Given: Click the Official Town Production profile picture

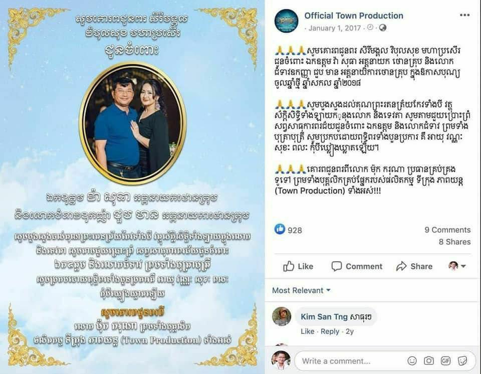Looking at the screenshot, I should click(286, 21).
